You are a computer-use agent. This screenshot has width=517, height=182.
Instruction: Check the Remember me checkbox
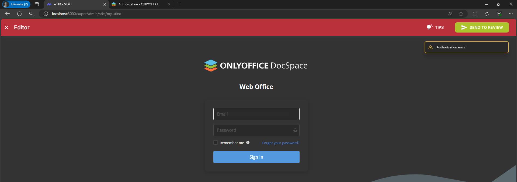click(x=216, y=143)
